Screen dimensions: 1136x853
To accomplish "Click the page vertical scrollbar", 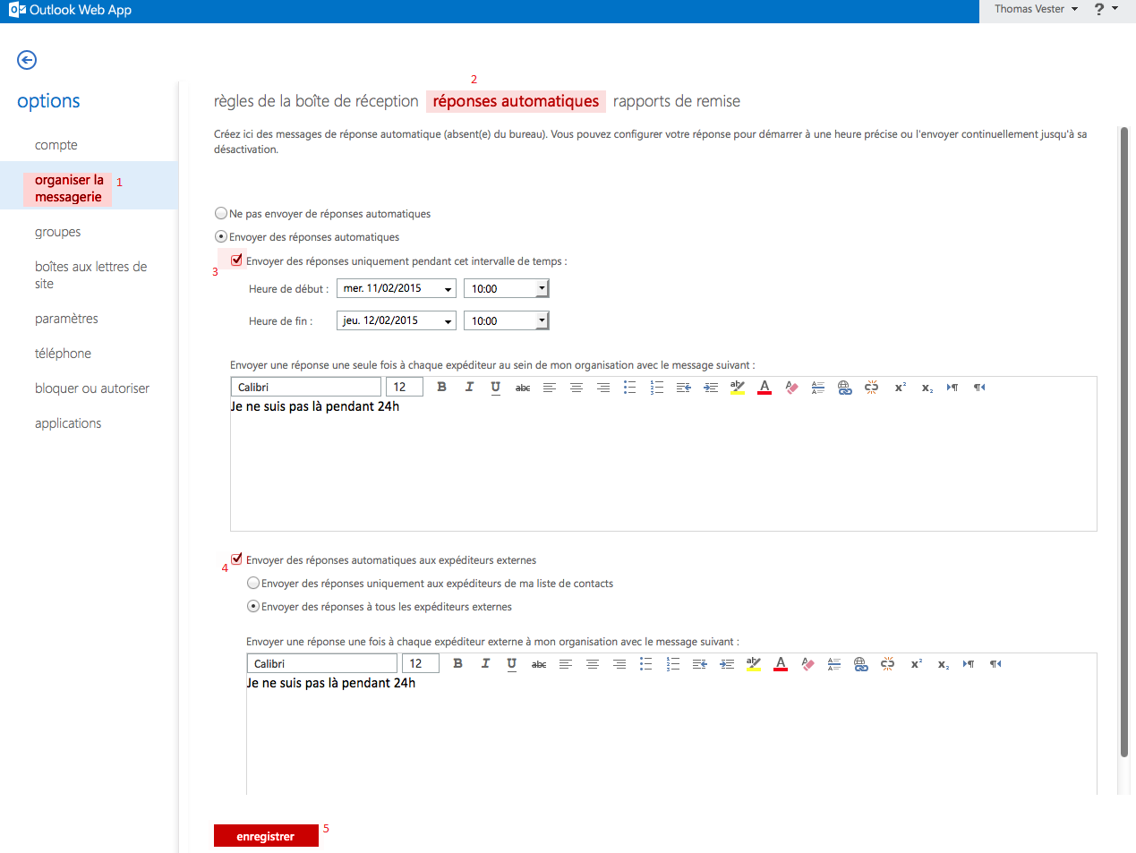I will tap(1124, 442).
